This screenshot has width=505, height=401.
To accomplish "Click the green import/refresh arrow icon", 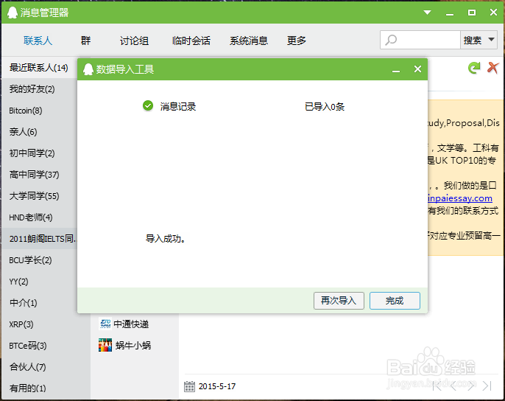I will 474,68.
